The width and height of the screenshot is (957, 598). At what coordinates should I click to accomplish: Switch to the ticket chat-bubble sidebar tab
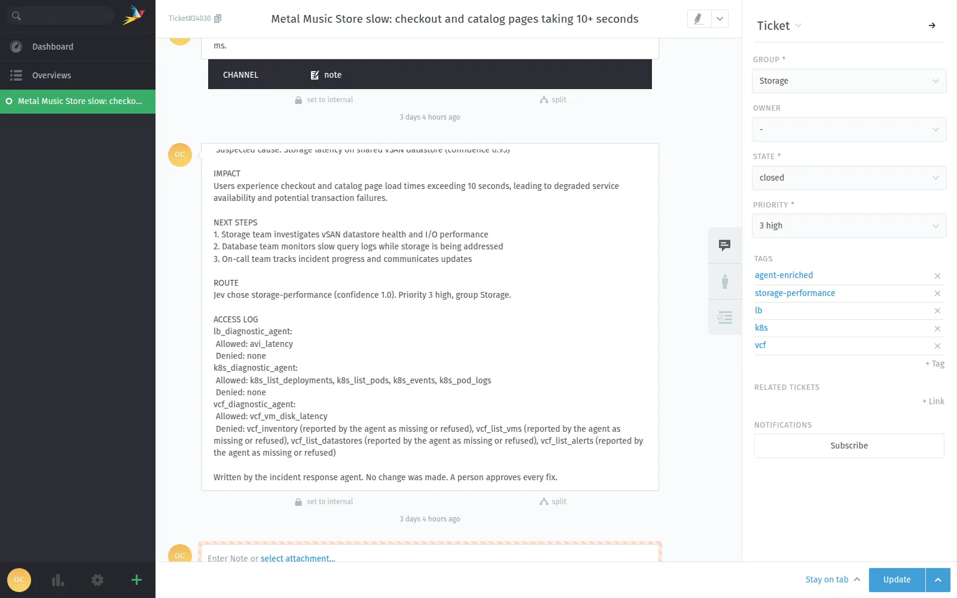tap(724, 245)
